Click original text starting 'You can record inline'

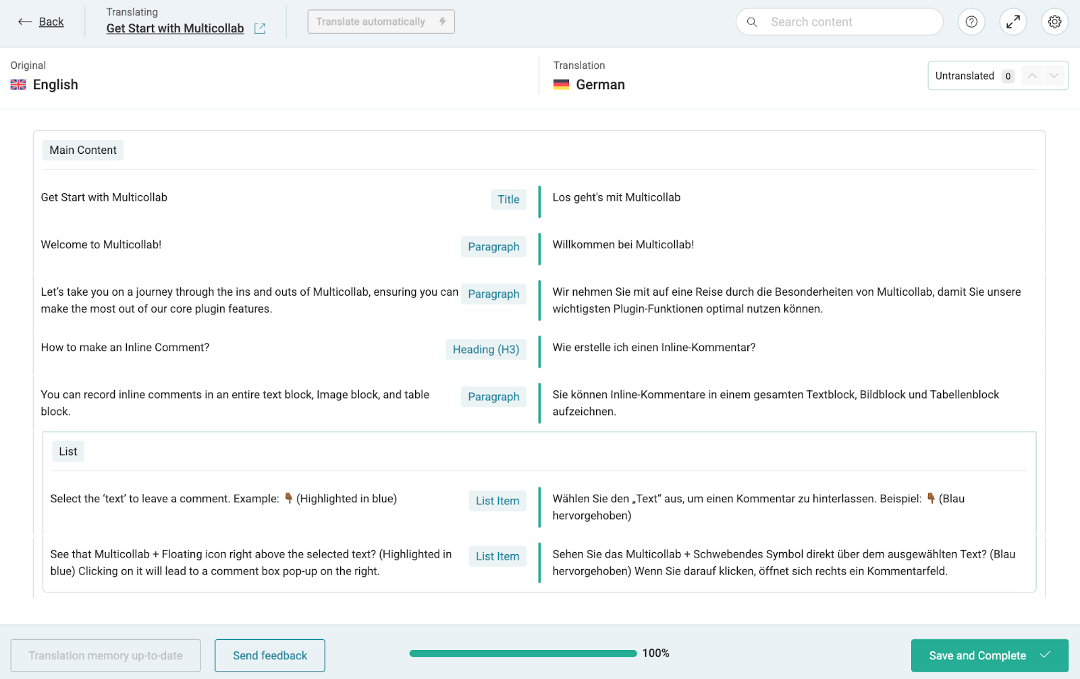(x=235, y=403)
